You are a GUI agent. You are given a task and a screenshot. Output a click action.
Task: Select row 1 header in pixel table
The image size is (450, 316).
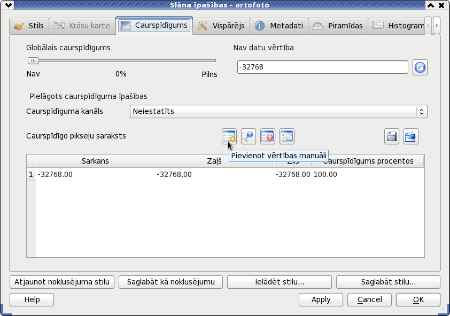[x=31, y=174]
